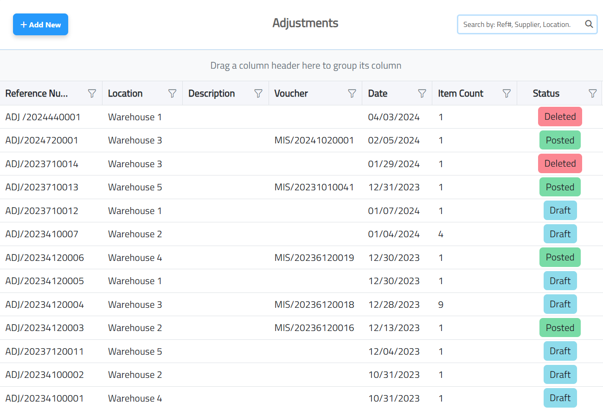Select the voucher MIS/20231010041 cell
Image resolution: width=603 pixels, height=409 pixels.
(x=314, y=188)
